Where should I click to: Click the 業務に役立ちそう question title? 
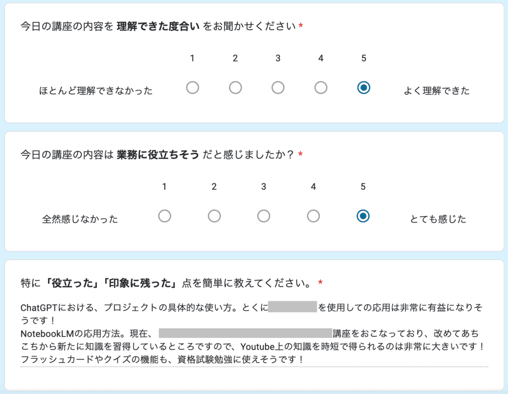(149, 154)
